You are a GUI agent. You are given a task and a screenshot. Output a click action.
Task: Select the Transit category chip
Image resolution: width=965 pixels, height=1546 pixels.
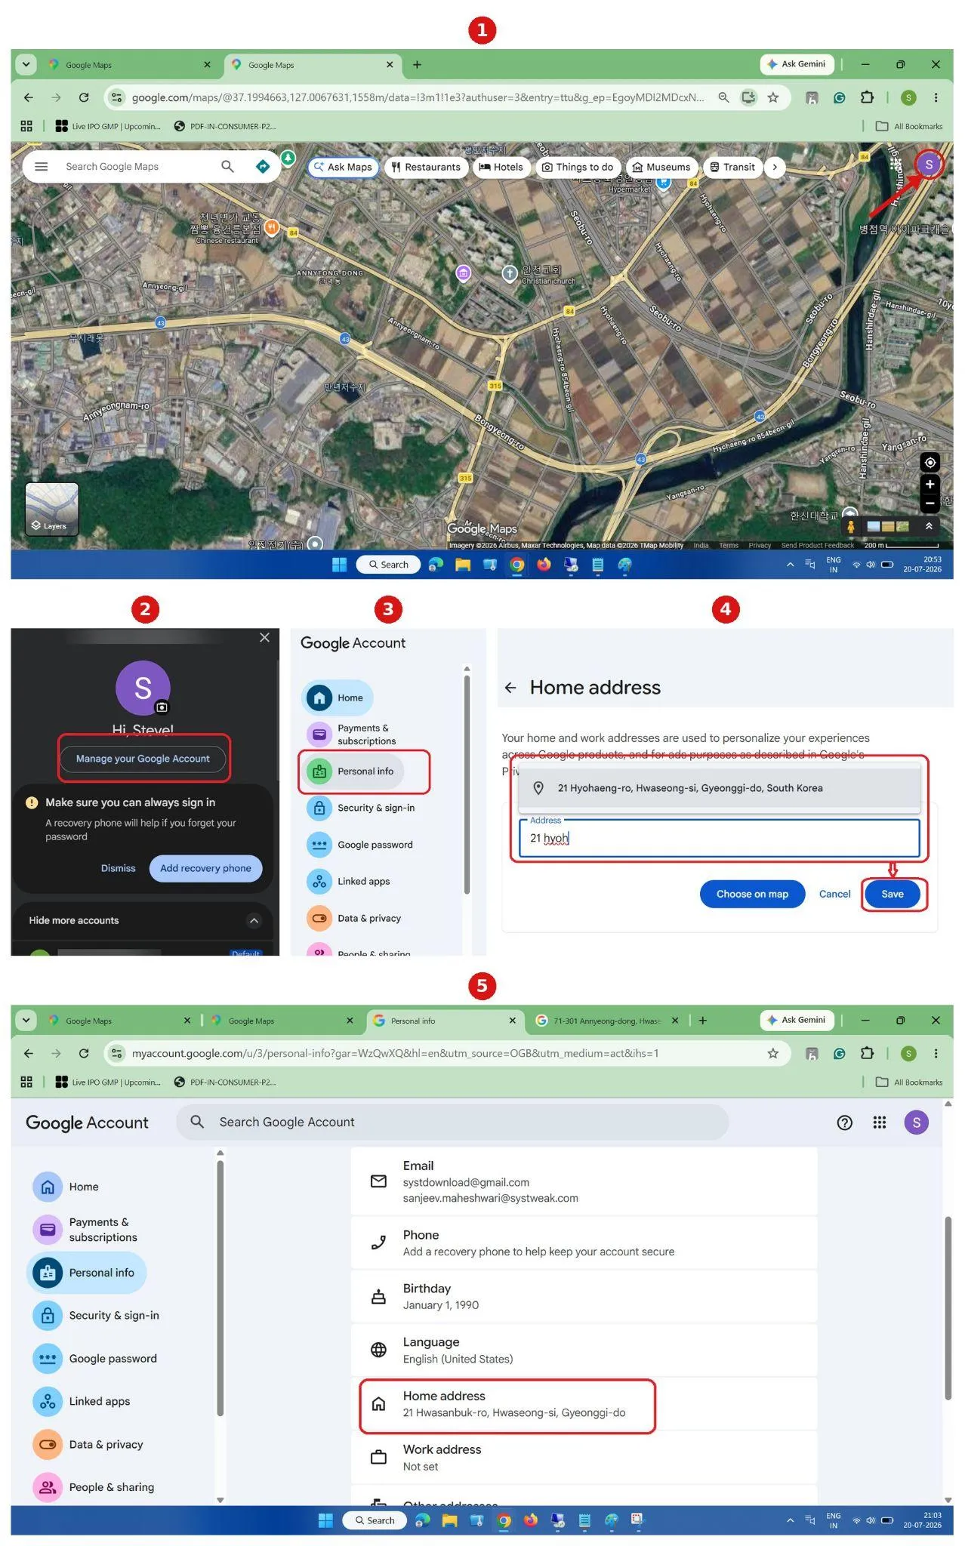732,167
